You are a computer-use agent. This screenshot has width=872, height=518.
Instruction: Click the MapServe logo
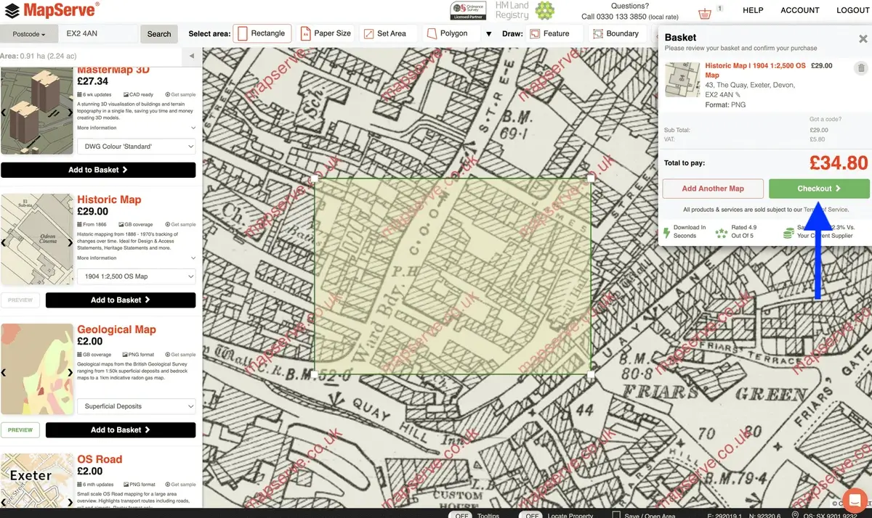[52, 10]
